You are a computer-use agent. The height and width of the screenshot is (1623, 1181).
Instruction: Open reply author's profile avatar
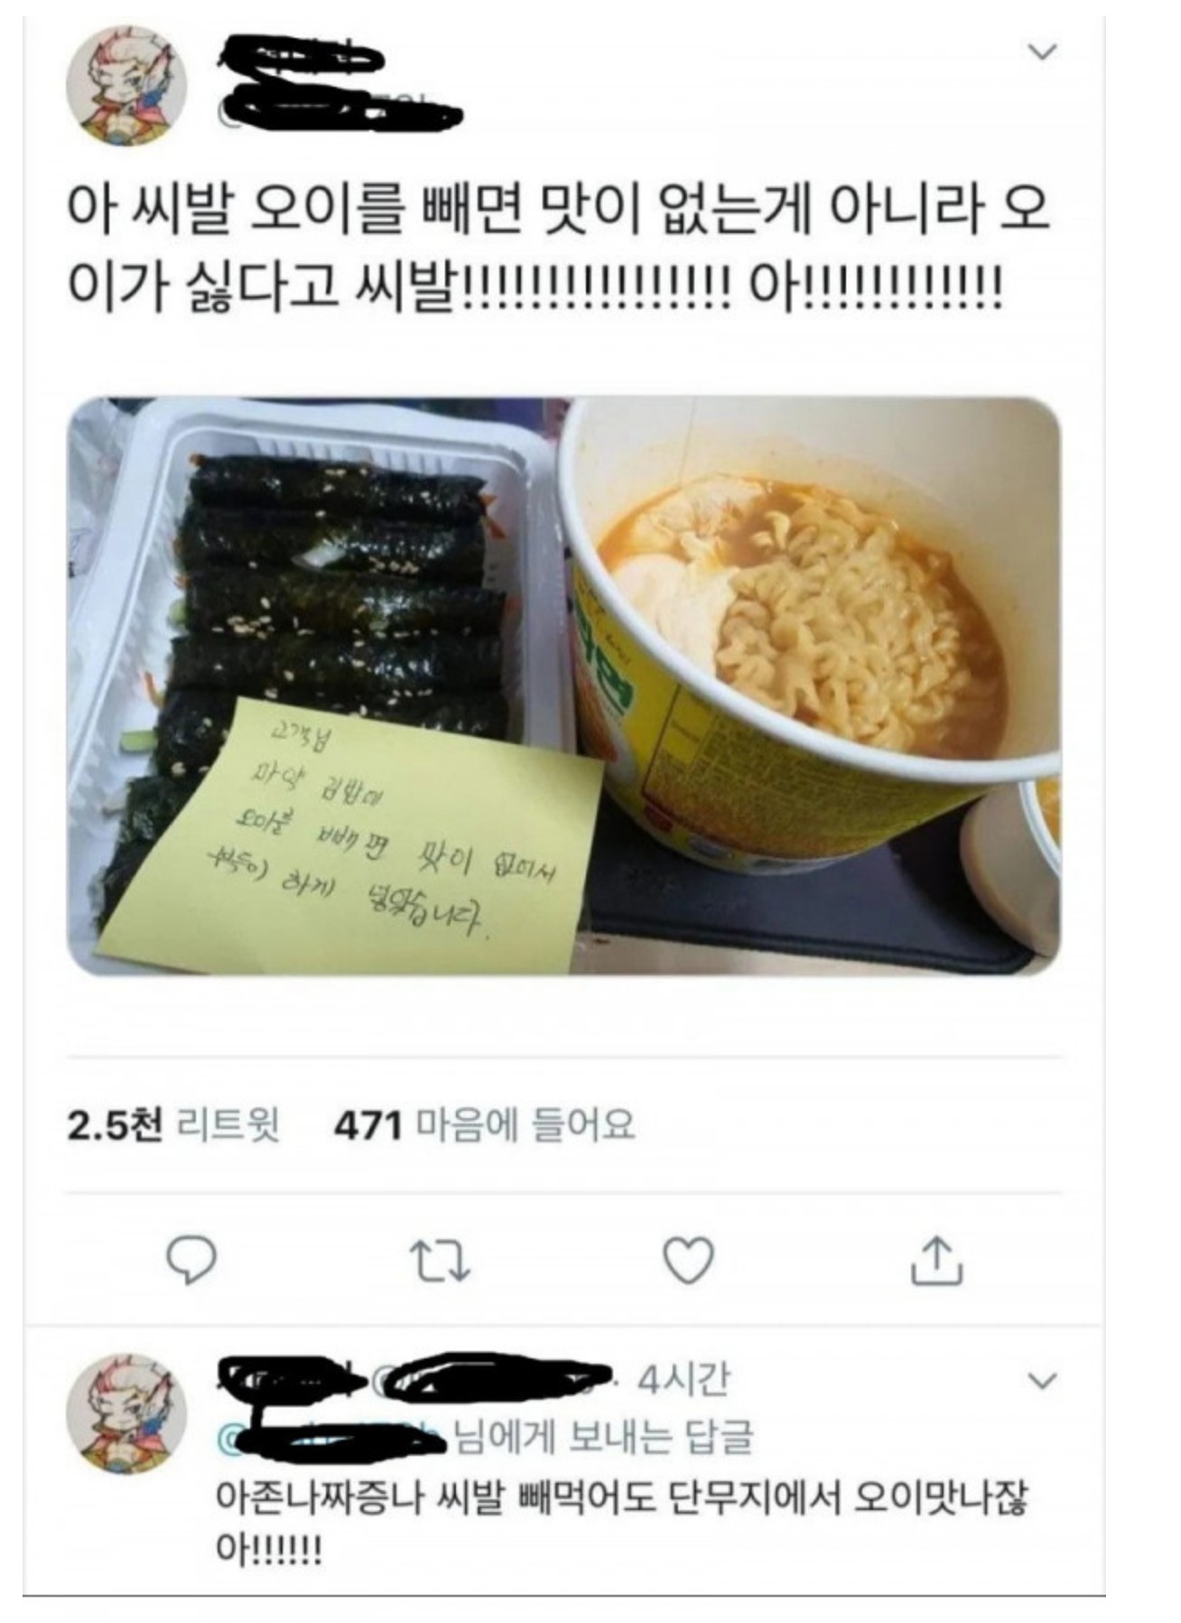click(126, 1413)
